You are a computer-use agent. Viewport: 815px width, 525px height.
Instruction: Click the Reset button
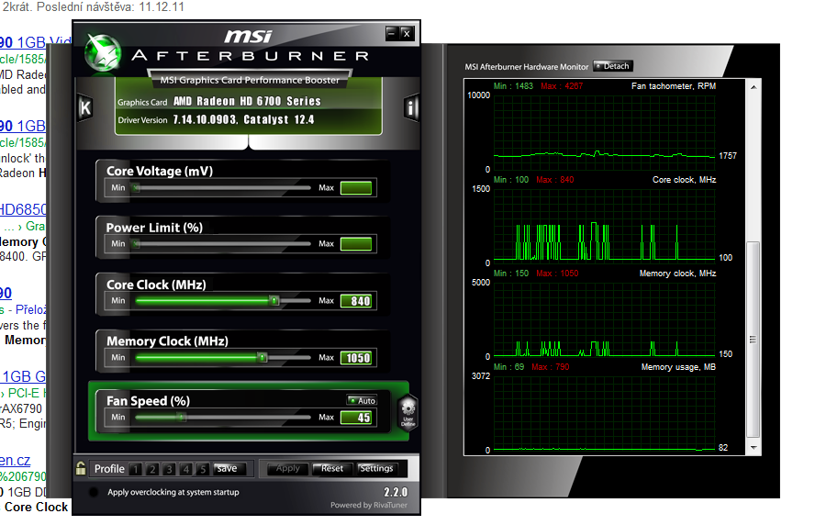point(332,468)
